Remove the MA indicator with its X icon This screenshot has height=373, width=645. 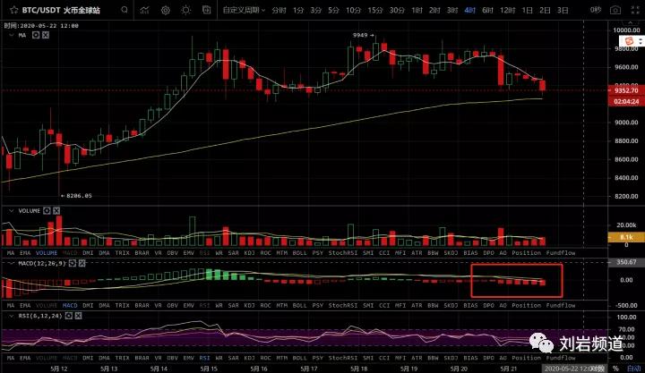tap(46, 35)
